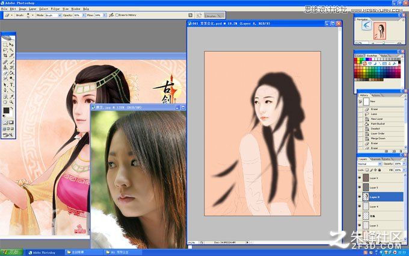
Task: Open the File menu
Action: (x=4, y=9)
